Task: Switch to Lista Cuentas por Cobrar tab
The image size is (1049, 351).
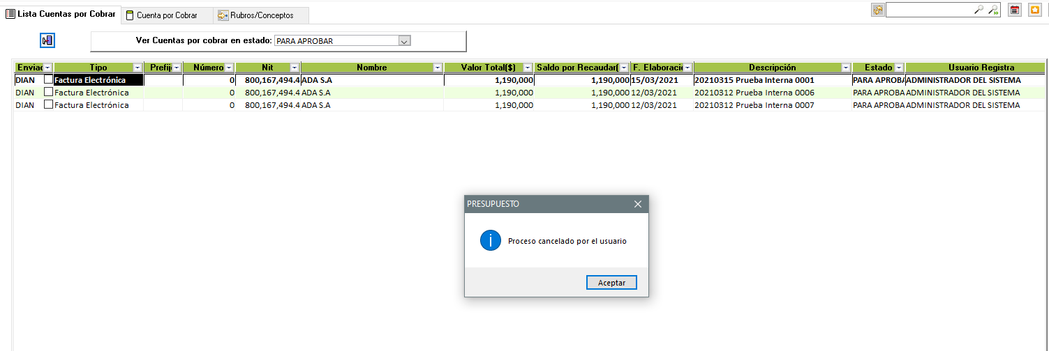Action: (60, 15)
